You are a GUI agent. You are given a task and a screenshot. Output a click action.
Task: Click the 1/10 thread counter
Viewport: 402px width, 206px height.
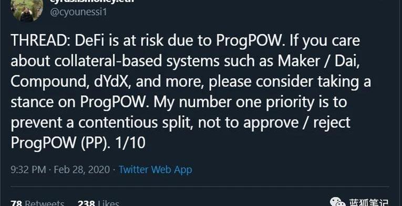pos(130,143)
